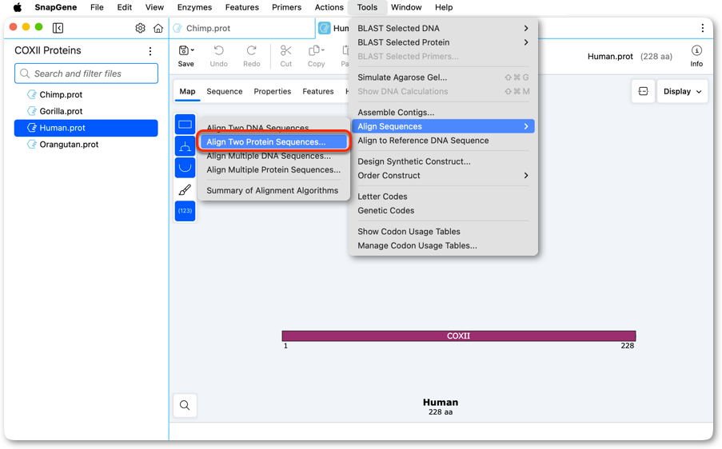Click the COXII feature bar on map

459,336
